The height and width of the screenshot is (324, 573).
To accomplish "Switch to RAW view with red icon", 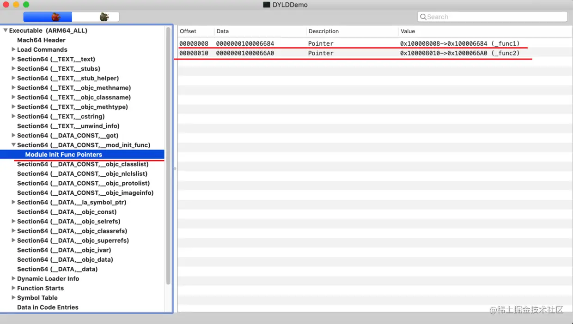I will [48, 17].
